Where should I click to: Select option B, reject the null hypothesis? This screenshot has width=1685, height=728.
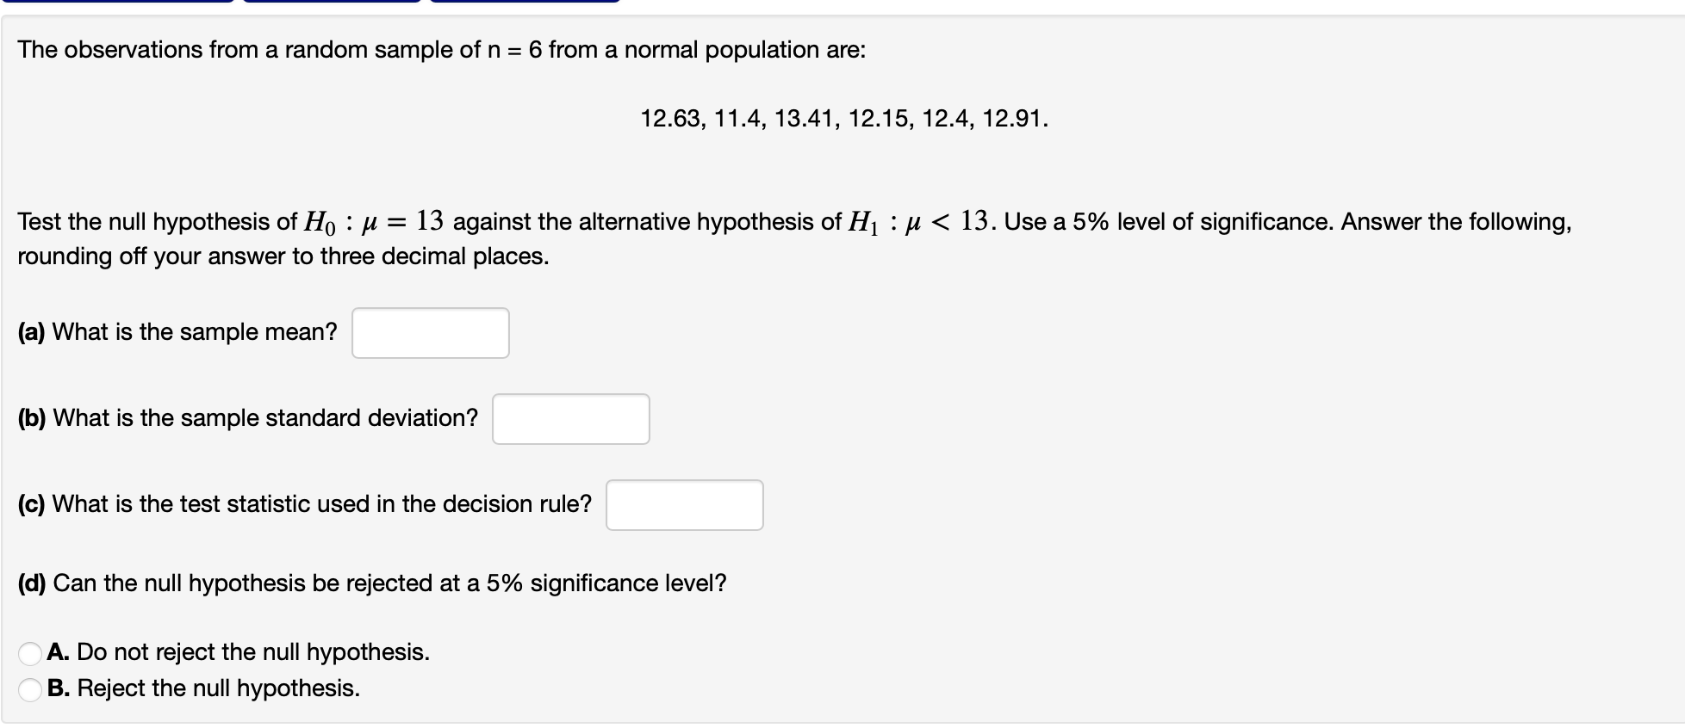point(28,688)
